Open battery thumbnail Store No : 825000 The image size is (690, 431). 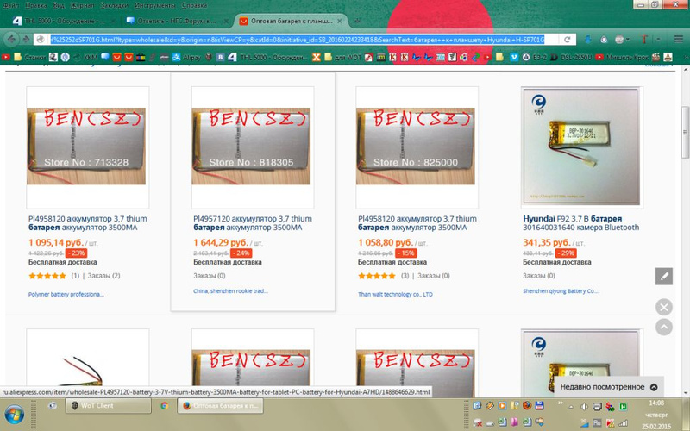[416, 146]
